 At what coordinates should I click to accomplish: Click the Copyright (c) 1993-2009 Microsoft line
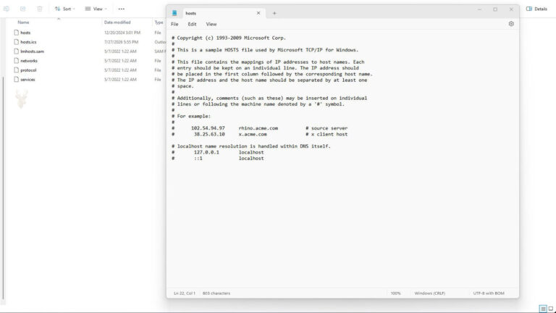[x=229, y=38]
